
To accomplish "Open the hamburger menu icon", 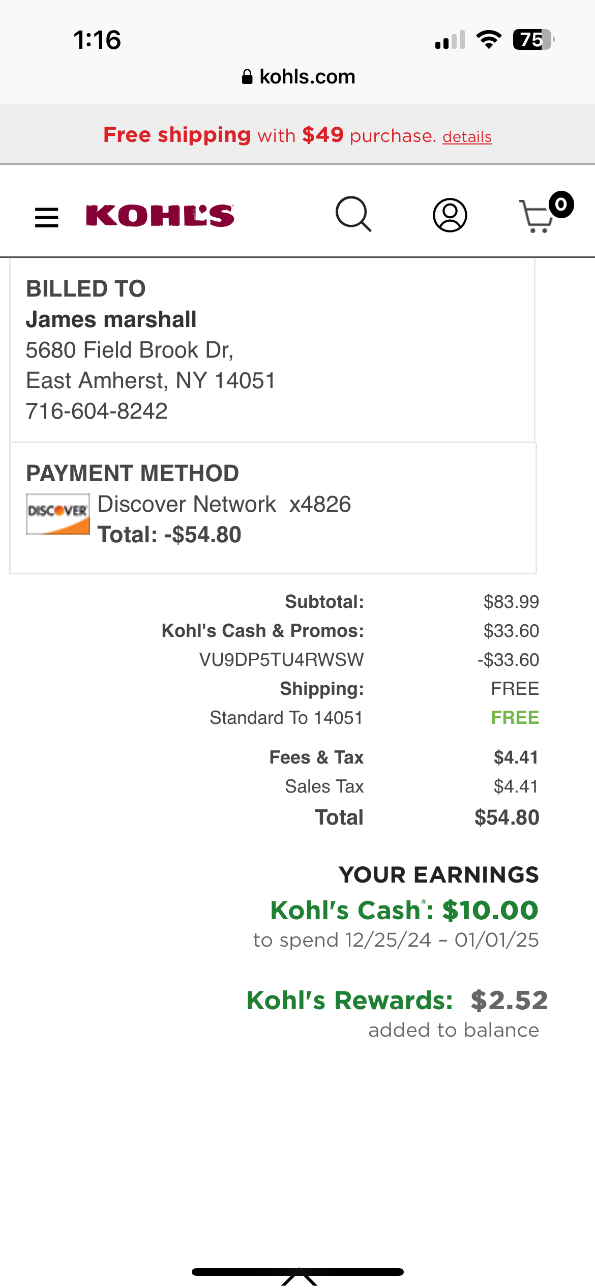I will click(x=46, y=217).
